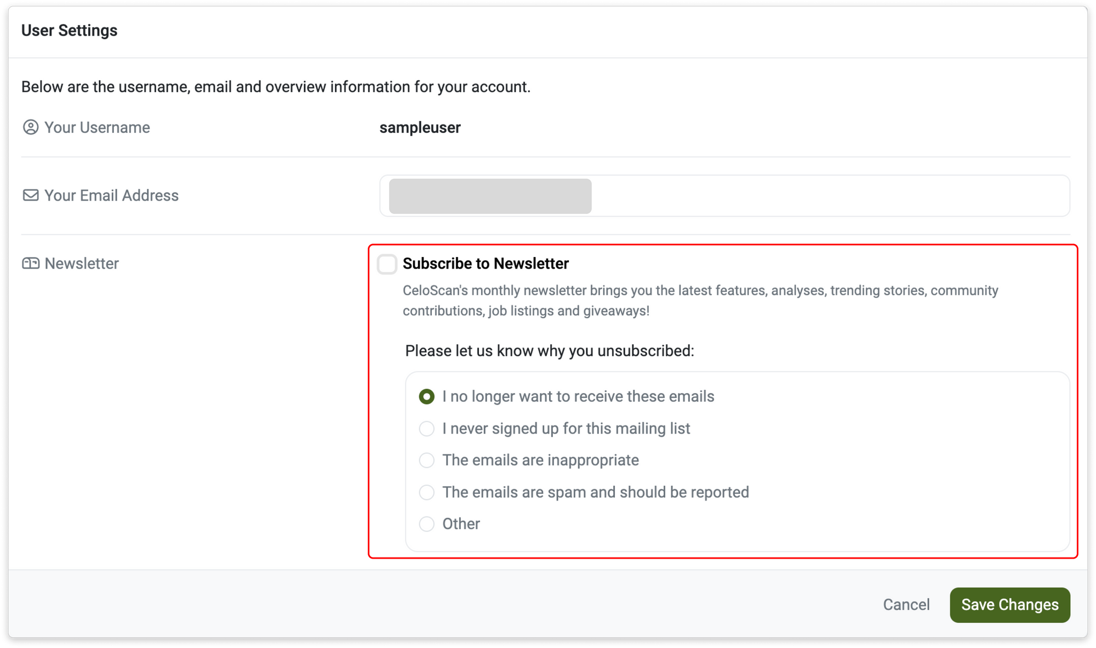Click the Subscribe to Newsletter label text
The width and height of the screenshot is (1096, 648).
(x=486, y=264)
